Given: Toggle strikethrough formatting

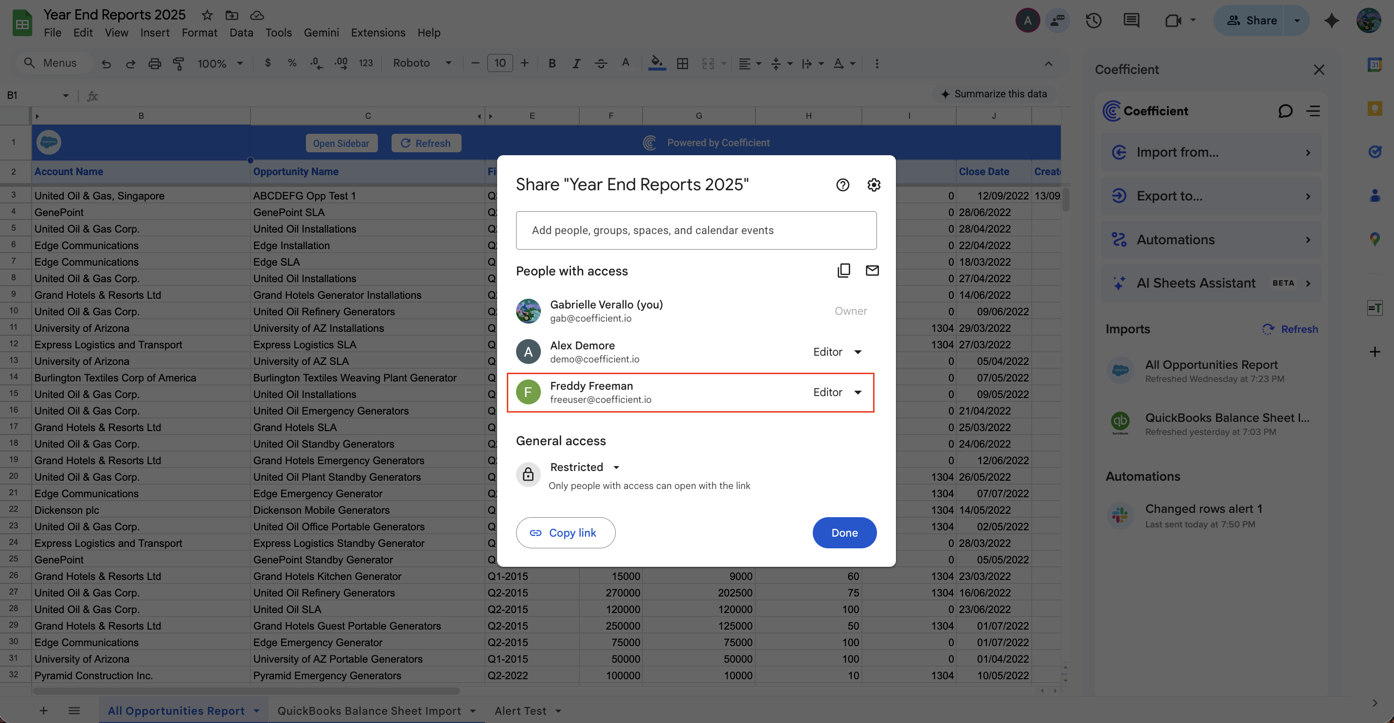Looking at the screenshot, I should (x=601, y=63).
